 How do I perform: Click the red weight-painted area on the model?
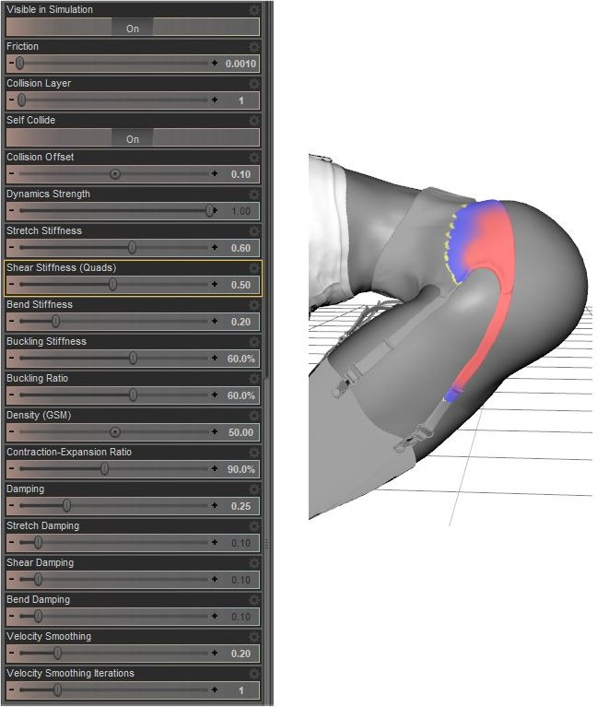click(x=494, y=253)
